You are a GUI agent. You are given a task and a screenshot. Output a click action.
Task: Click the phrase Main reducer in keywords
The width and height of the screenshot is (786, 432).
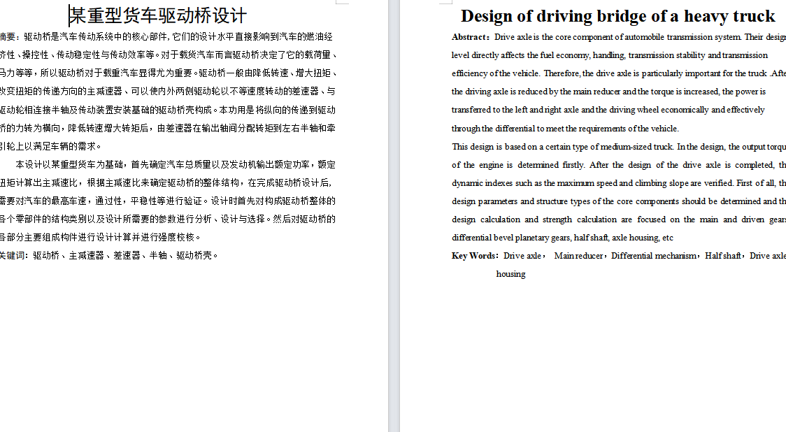[579, 257]
